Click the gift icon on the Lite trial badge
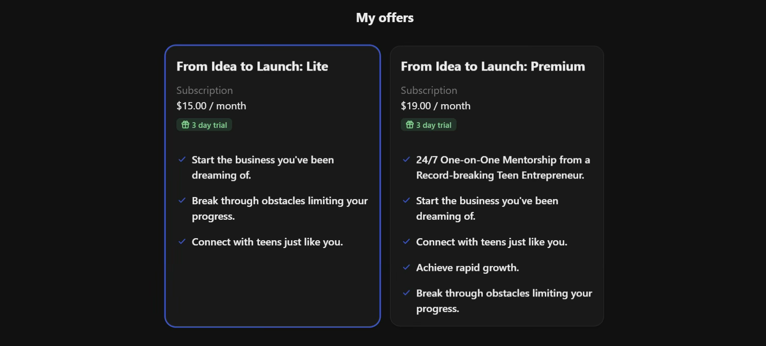This screenshot has width=766, height=346. (x=185, y=124)
